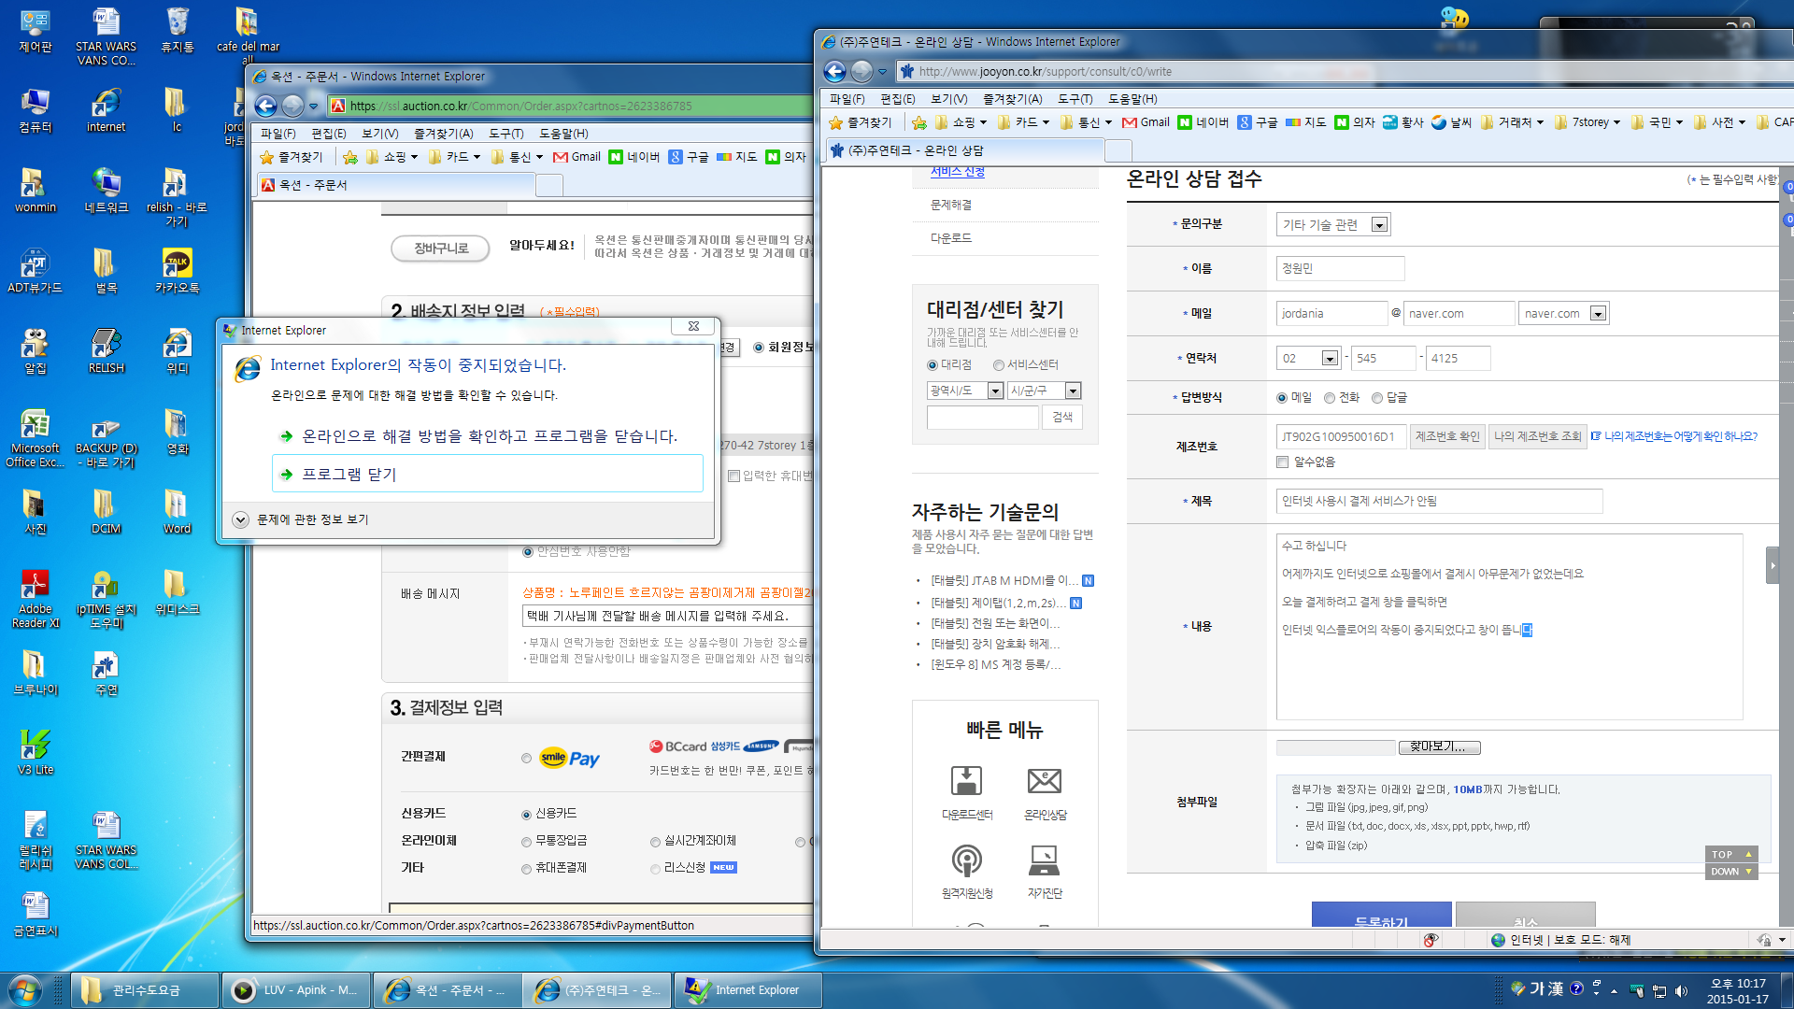The height and width of the screenshot is (1009, 1794).
Task: Open the ADT뷰가드 desktop icon
Action: (x=36, y=271)
